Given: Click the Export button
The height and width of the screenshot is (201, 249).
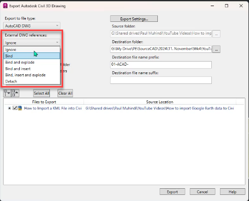Looking at the screenshot, I should [172, 192].
